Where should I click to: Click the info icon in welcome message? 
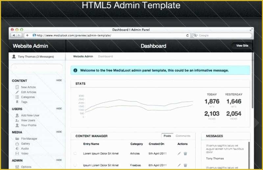[x=76, y=70]
